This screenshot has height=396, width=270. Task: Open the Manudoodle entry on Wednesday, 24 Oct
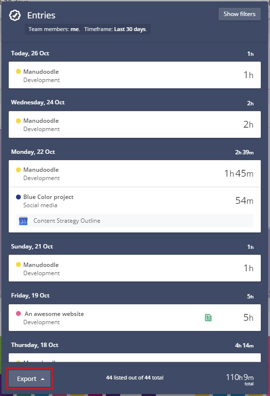(x=135, y=125)
